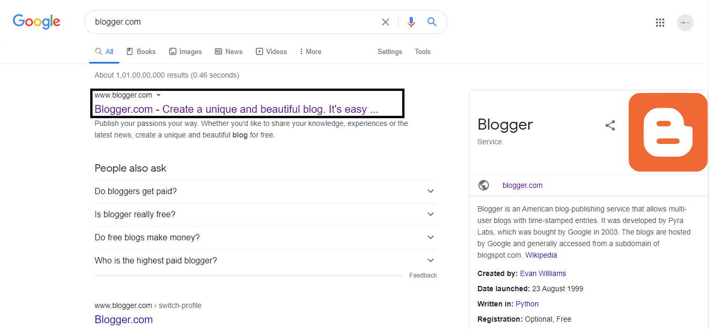This screenshot has height=329, width=709.
Task: Click the globe icon next to blogger.com
Action: click(484, 185)
